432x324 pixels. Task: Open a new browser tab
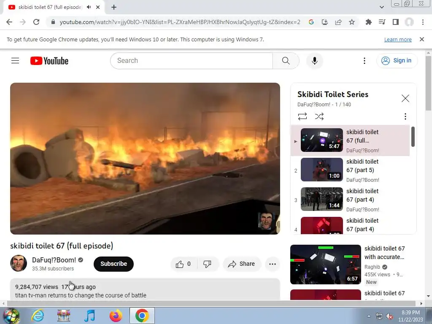pyautogui.click(x=114, y=7)
